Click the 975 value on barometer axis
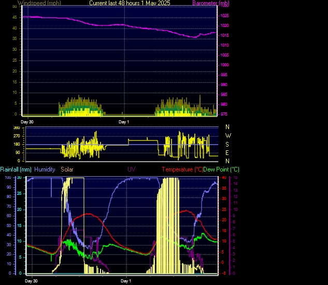Viewport: 328px width, 285px height. point(224,114)
